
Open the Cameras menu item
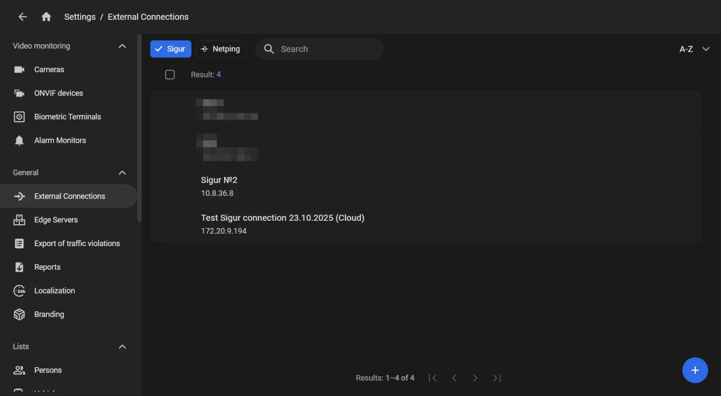click(49, 69)
